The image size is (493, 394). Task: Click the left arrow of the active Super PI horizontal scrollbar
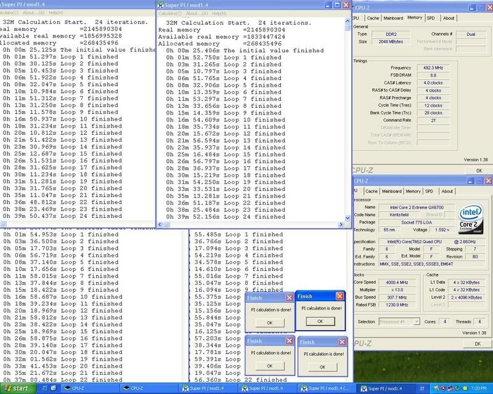(x=160, y=224)
